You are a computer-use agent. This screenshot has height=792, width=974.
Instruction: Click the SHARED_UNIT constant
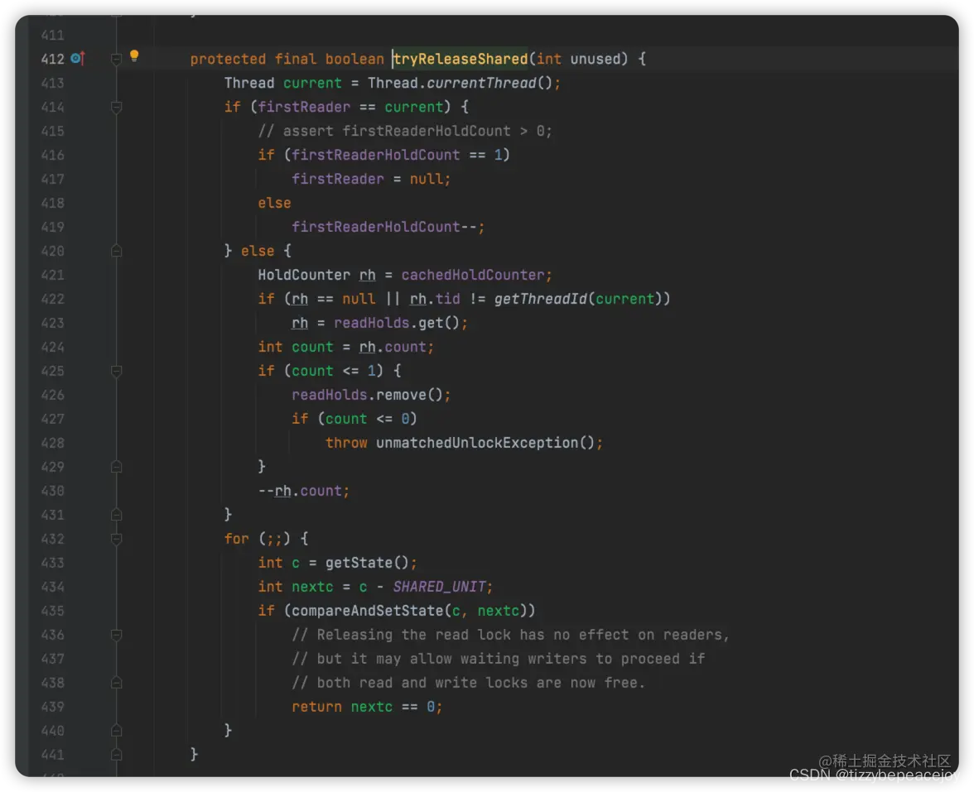click(x=439, y=588)
